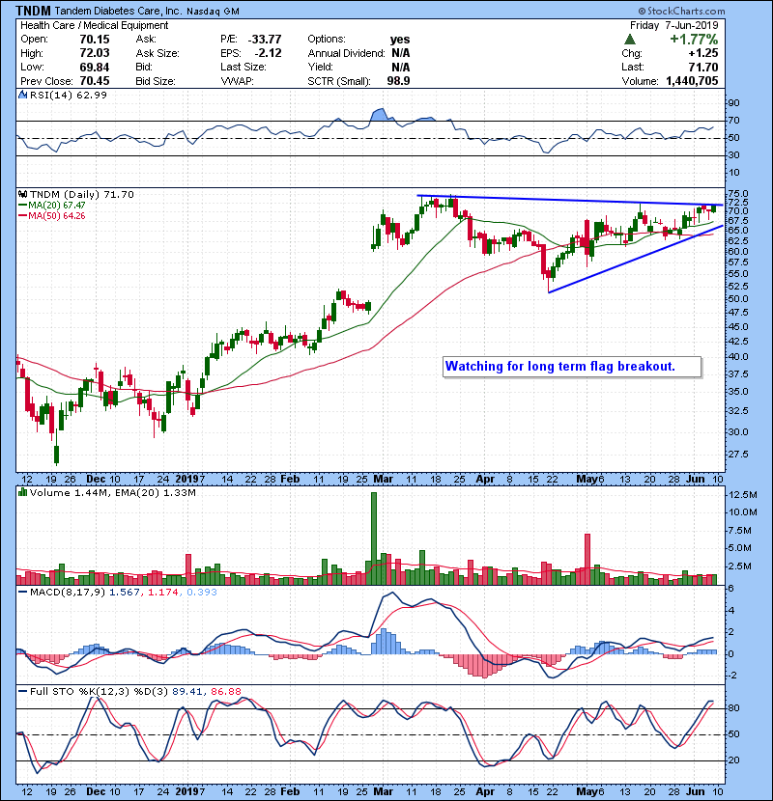Click the Ask Size label
The width and height of the screenshot is (773, 801).
click(x=157, y=53)
